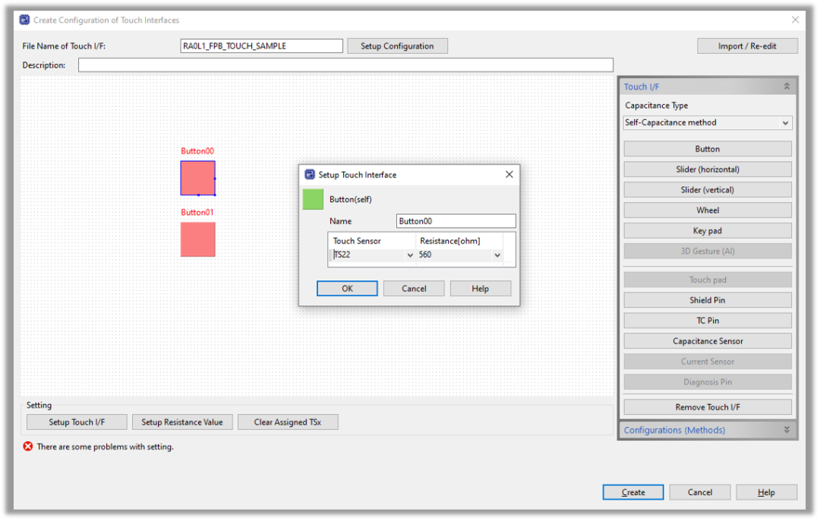
Task: Click Import / Re-edit button
Action: pyautogui.click(x=747, y=46)
